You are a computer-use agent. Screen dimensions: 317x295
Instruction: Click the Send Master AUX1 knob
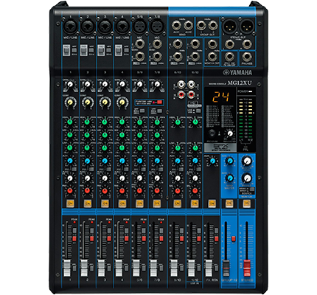click(x=230, y=161)
